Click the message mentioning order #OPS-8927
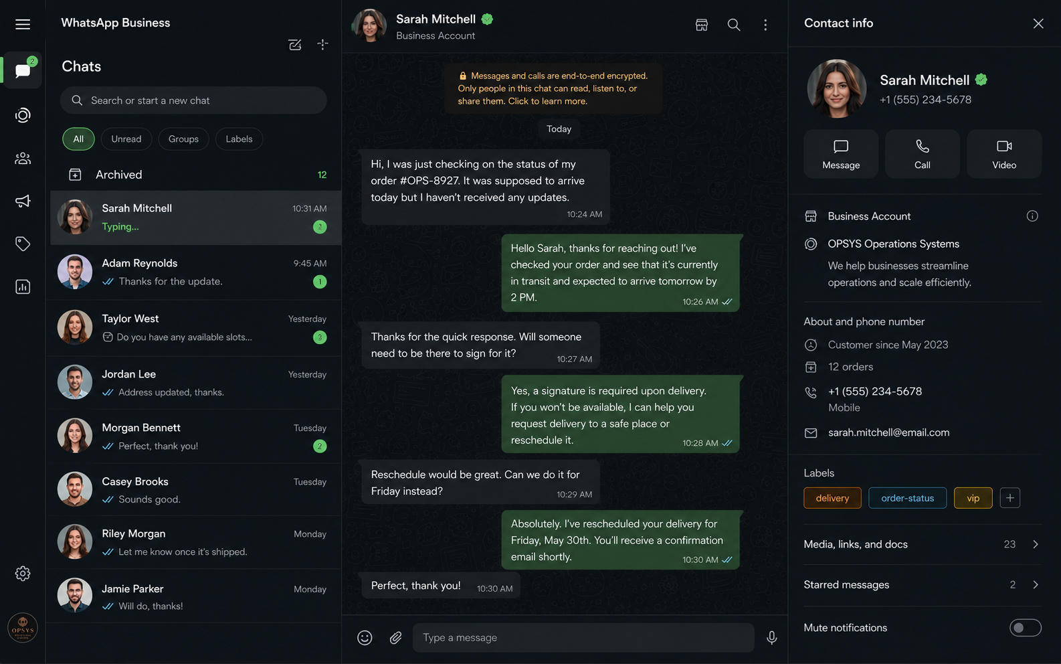The width and height of the screenshot is (1061, 664). point(485,187)
